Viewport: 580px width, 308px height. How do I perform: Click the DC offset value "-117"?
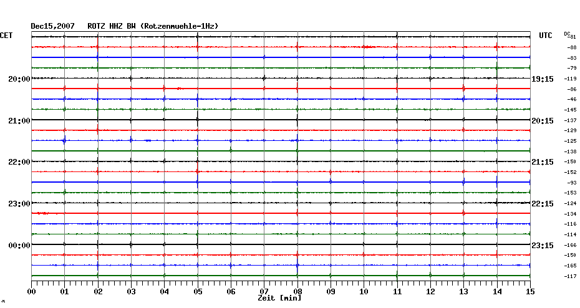(571, 277)
